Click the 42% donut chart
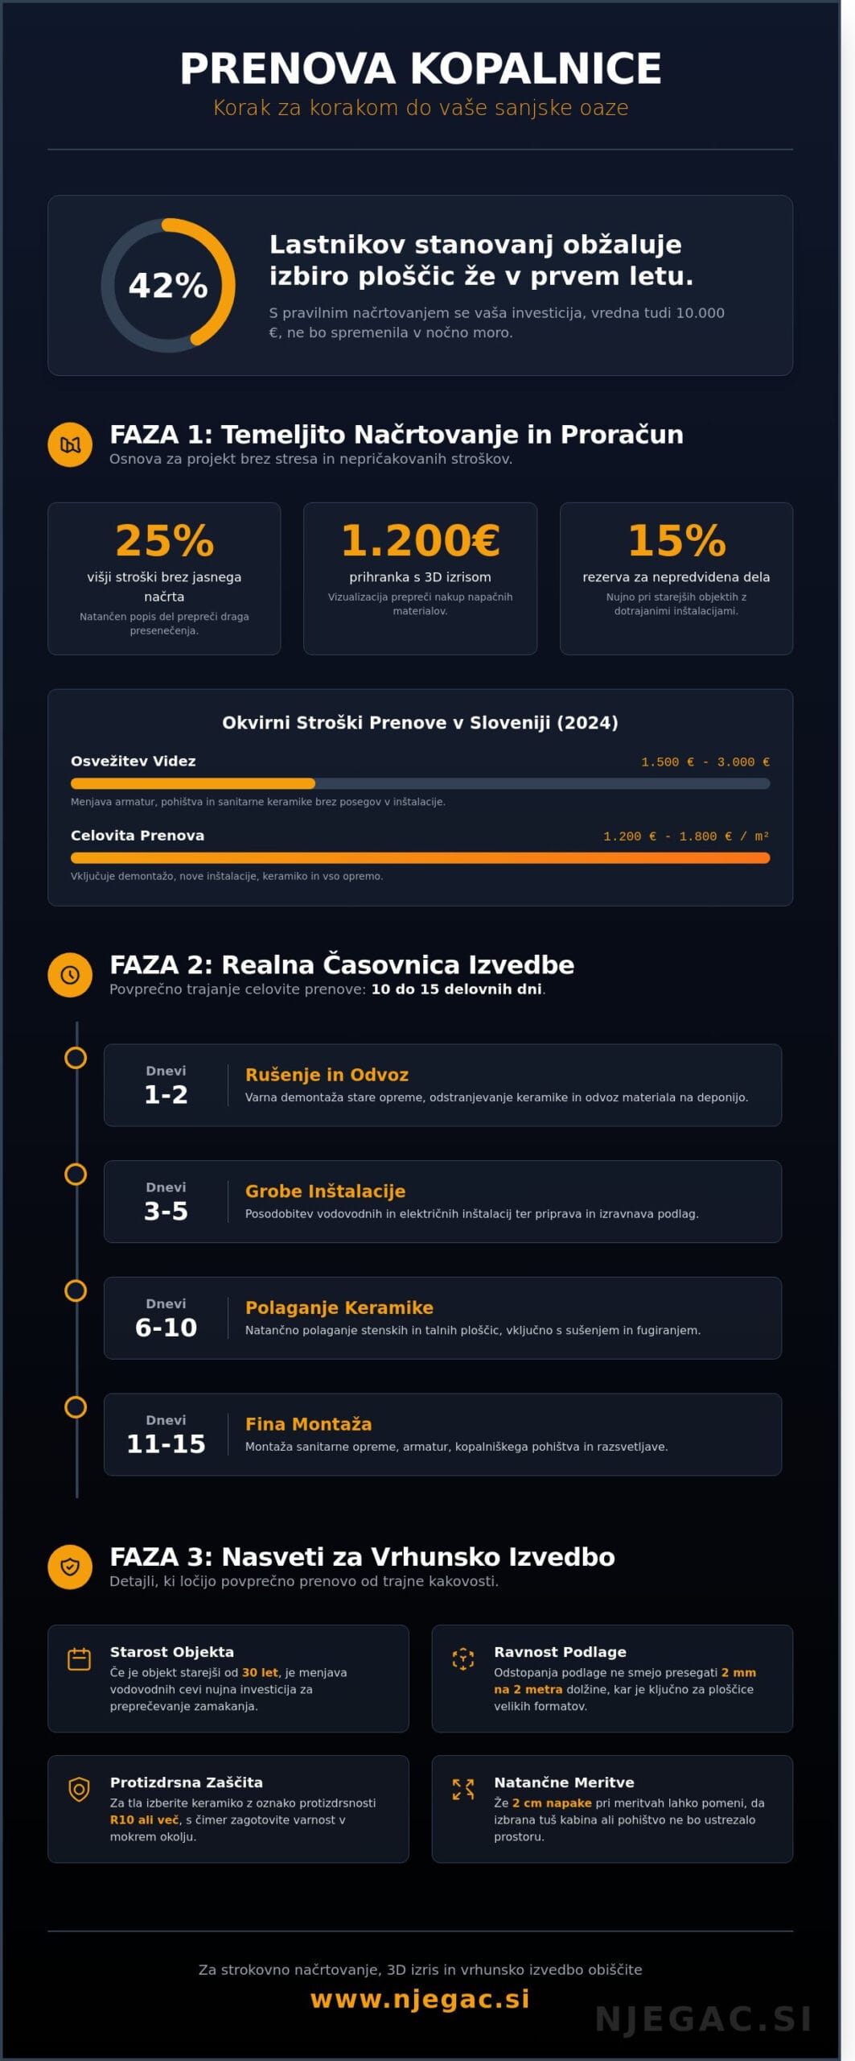This screenshot has height=2061, width=855. point(168,286)
